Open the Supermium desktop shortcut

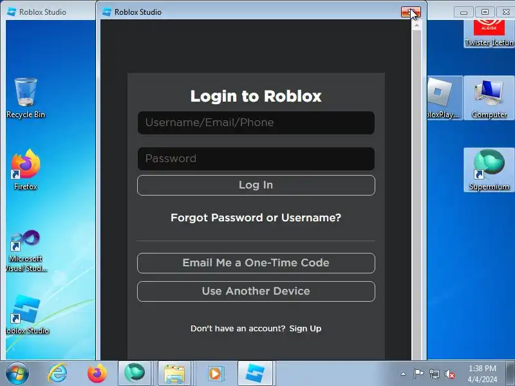coord(489,170)
